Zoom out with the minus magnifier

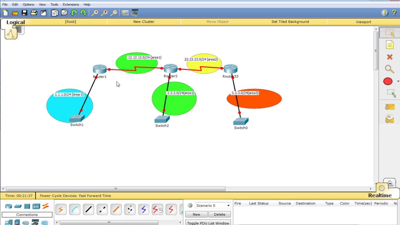click(x=114, y=13)
